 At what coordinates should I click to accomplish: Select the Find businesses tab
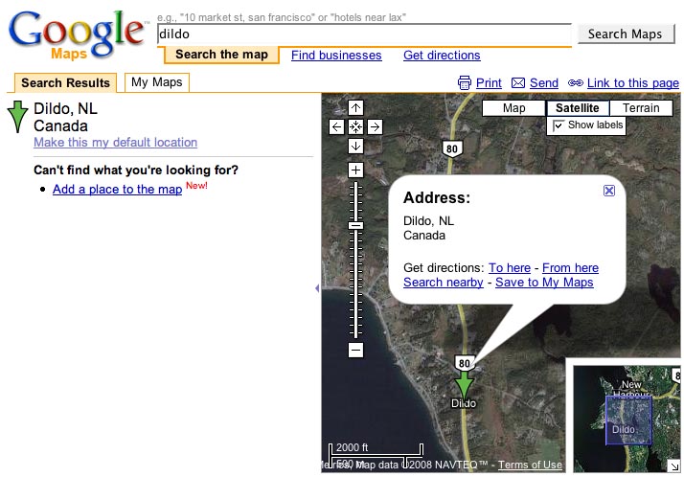pyautogui.click(x=336, y=56)
